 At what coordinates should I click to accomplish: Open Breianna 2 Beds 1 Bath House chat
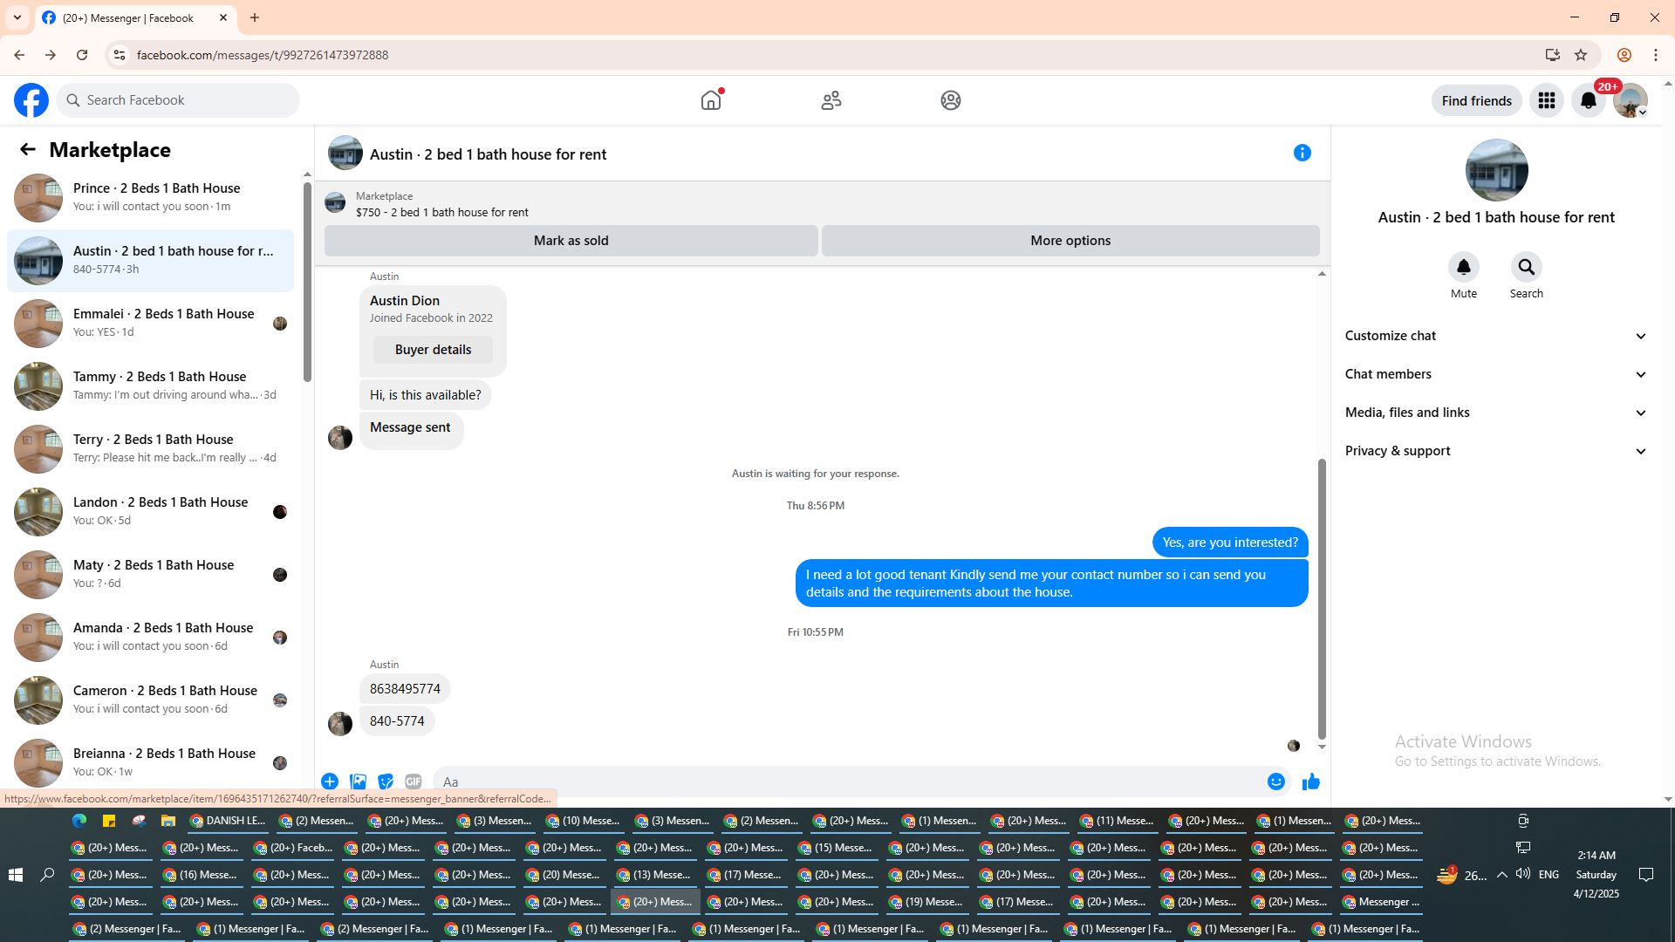150,763
